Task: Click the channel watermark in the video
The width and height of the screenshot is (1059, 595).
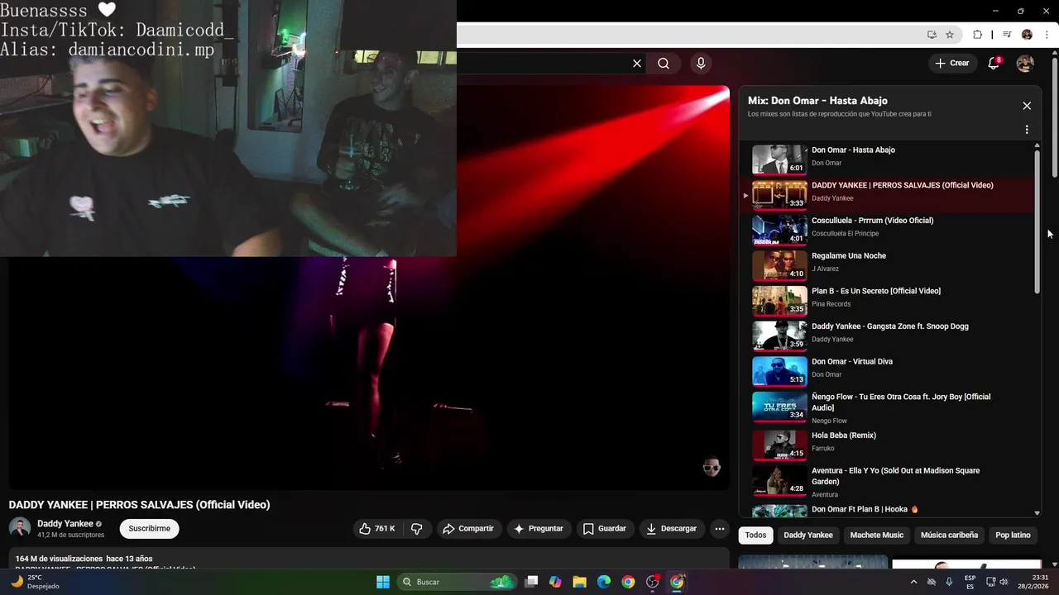Action: tap(712, 467)
